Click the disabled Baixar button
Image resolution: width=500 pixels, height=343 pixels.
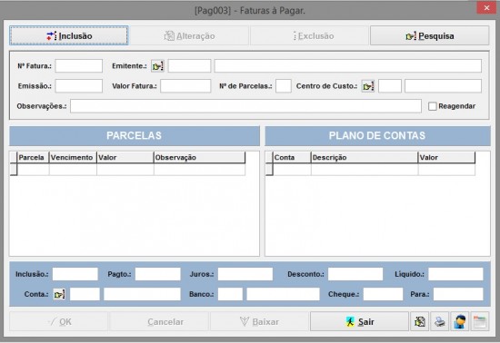pos(259,322)
